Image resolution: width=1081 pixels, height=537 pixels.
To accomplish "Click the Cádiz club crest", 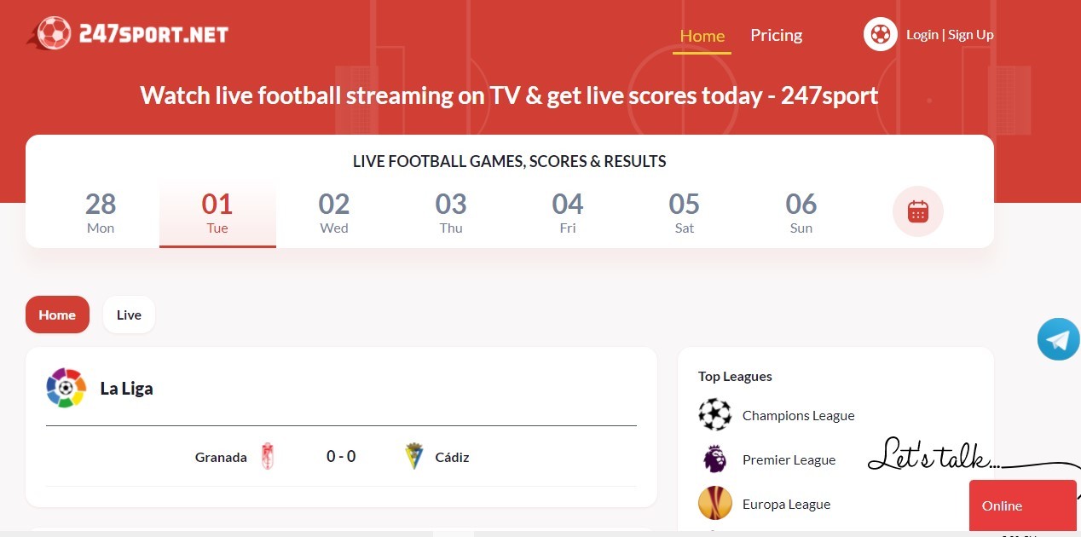I will [413, 456].
